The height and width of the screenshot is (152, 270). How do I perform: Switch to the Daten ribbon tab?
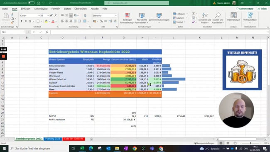(67, 9)
